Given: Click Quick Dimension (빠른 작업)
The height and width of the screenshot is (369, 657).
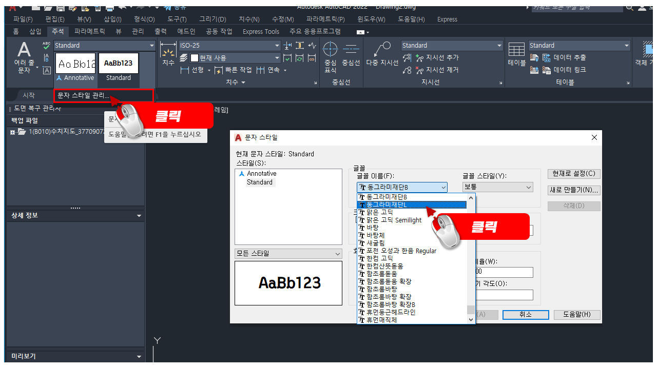Looking at the screenshot, I should [x=234, y=70].
